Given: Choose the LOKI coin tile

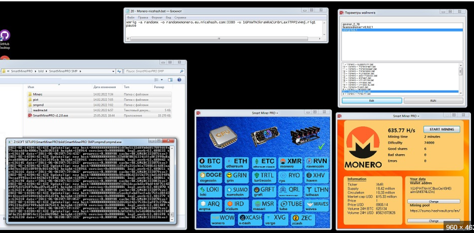Looking at the screenshot, I should [x=210, y=191].
